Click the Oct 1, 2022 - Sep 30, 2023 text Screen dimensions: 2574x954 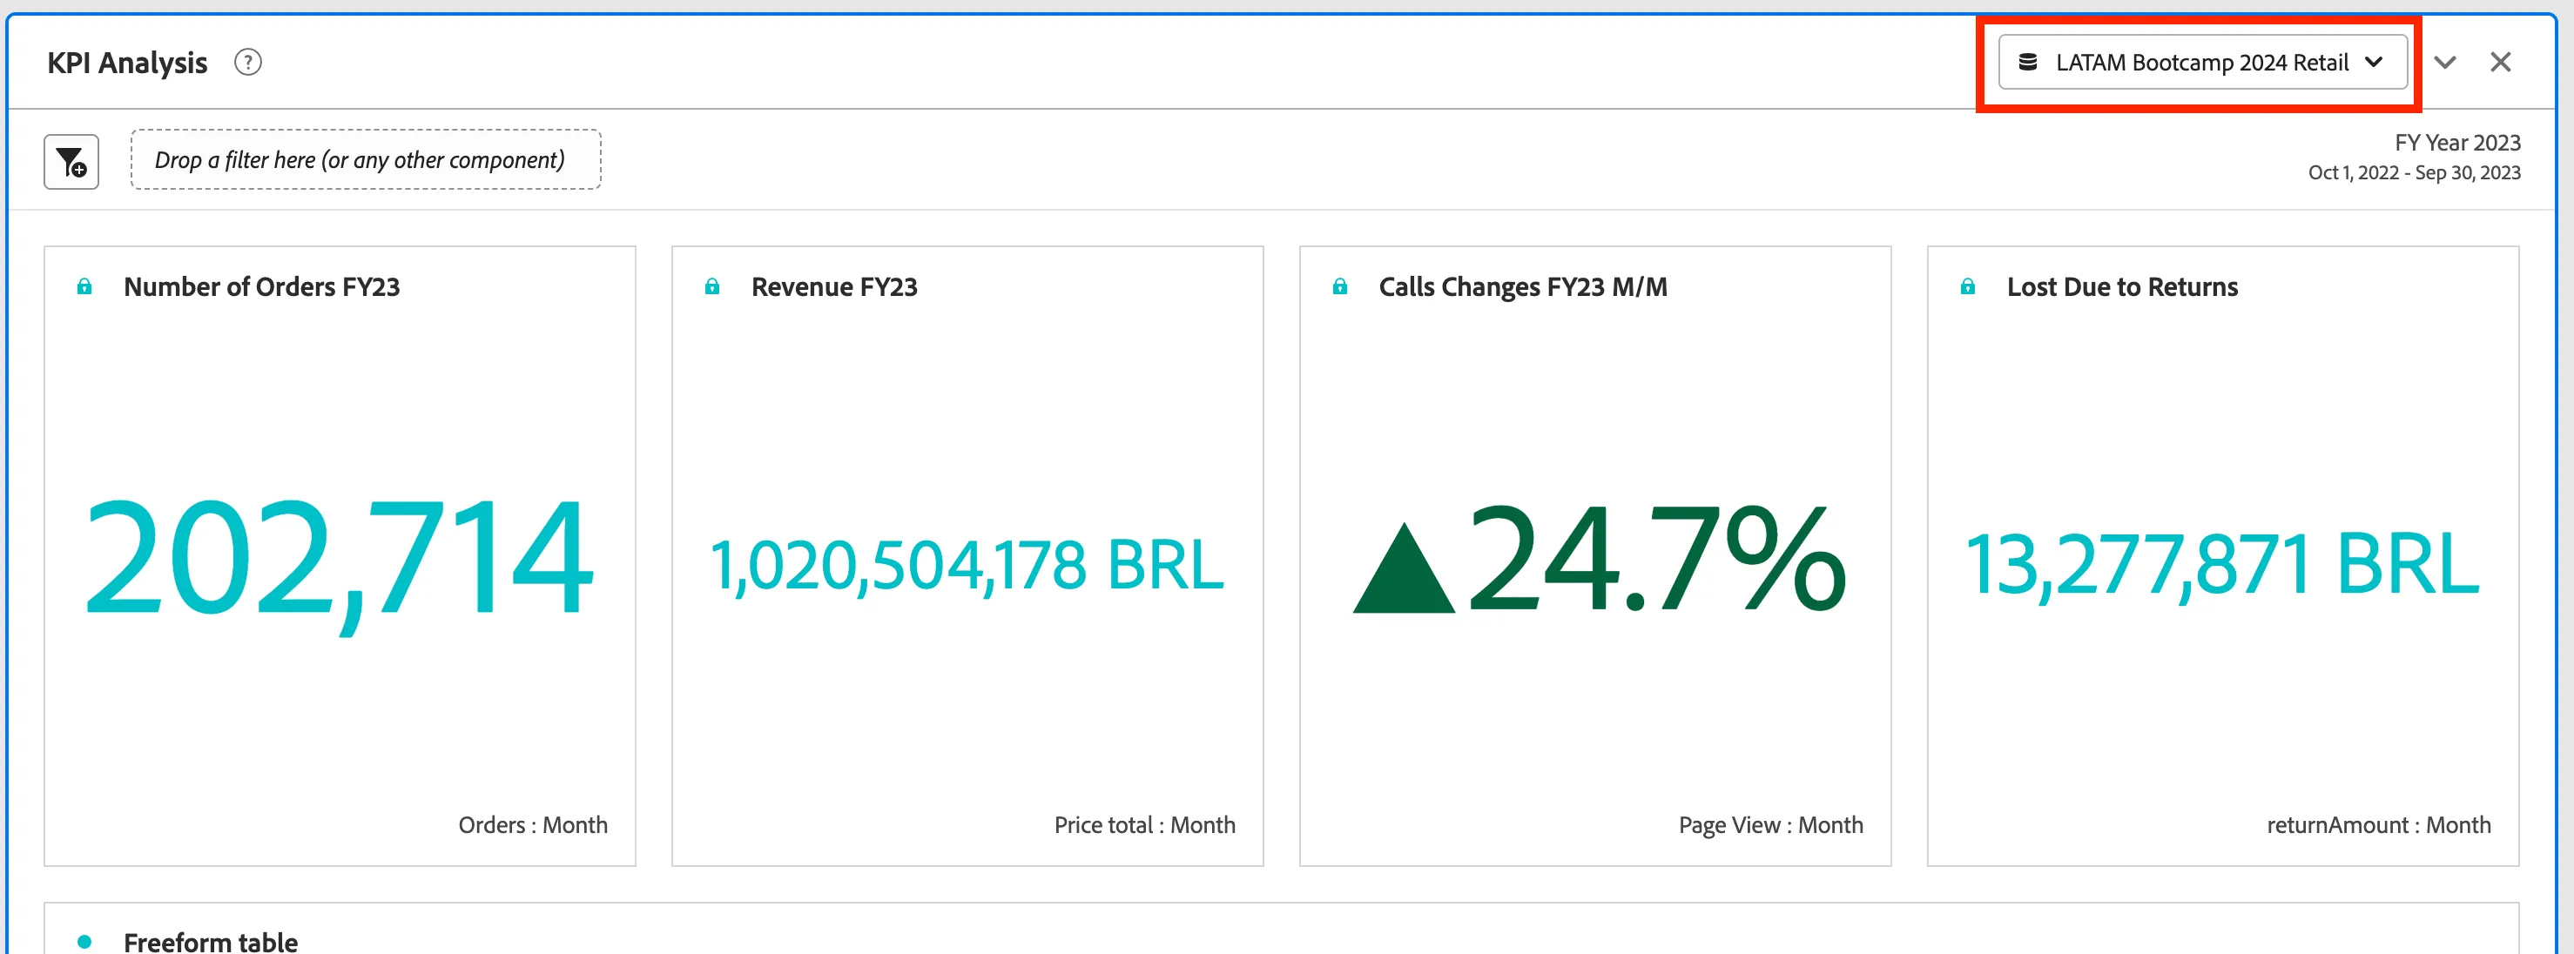coord(2414,173)
